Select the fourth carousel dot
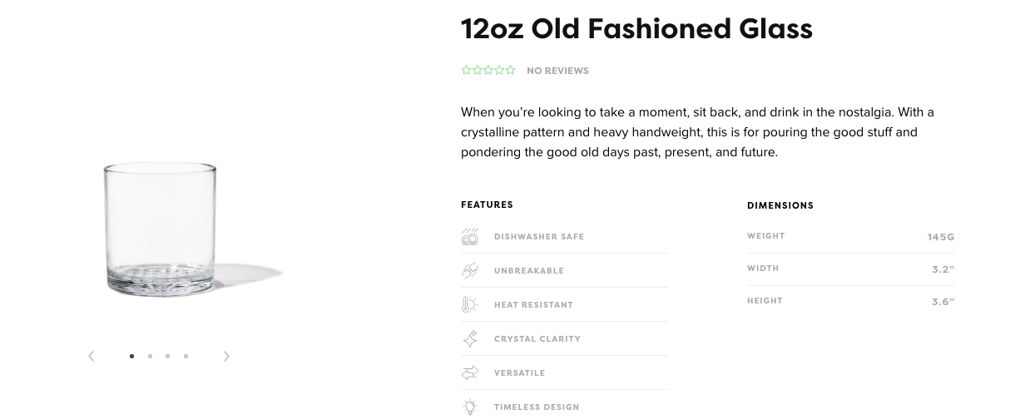This screenshot has width=1035, height=419. (186, 356)
